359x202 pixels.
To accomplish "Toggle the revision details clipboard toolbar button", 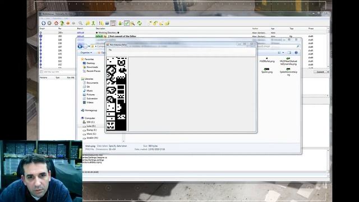I will [113, 23].
